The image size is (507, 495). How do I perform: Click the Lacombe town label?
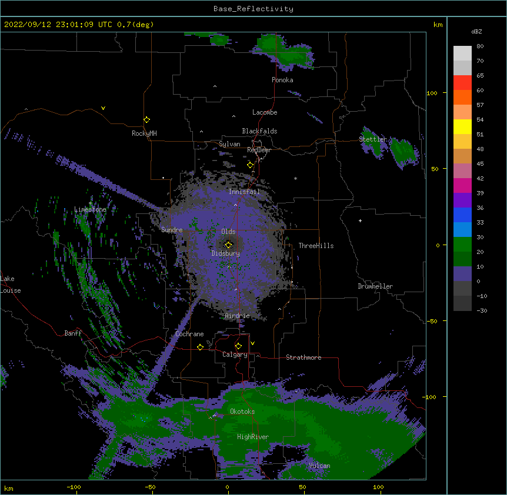pyautogui.click(x=265, y=112)
